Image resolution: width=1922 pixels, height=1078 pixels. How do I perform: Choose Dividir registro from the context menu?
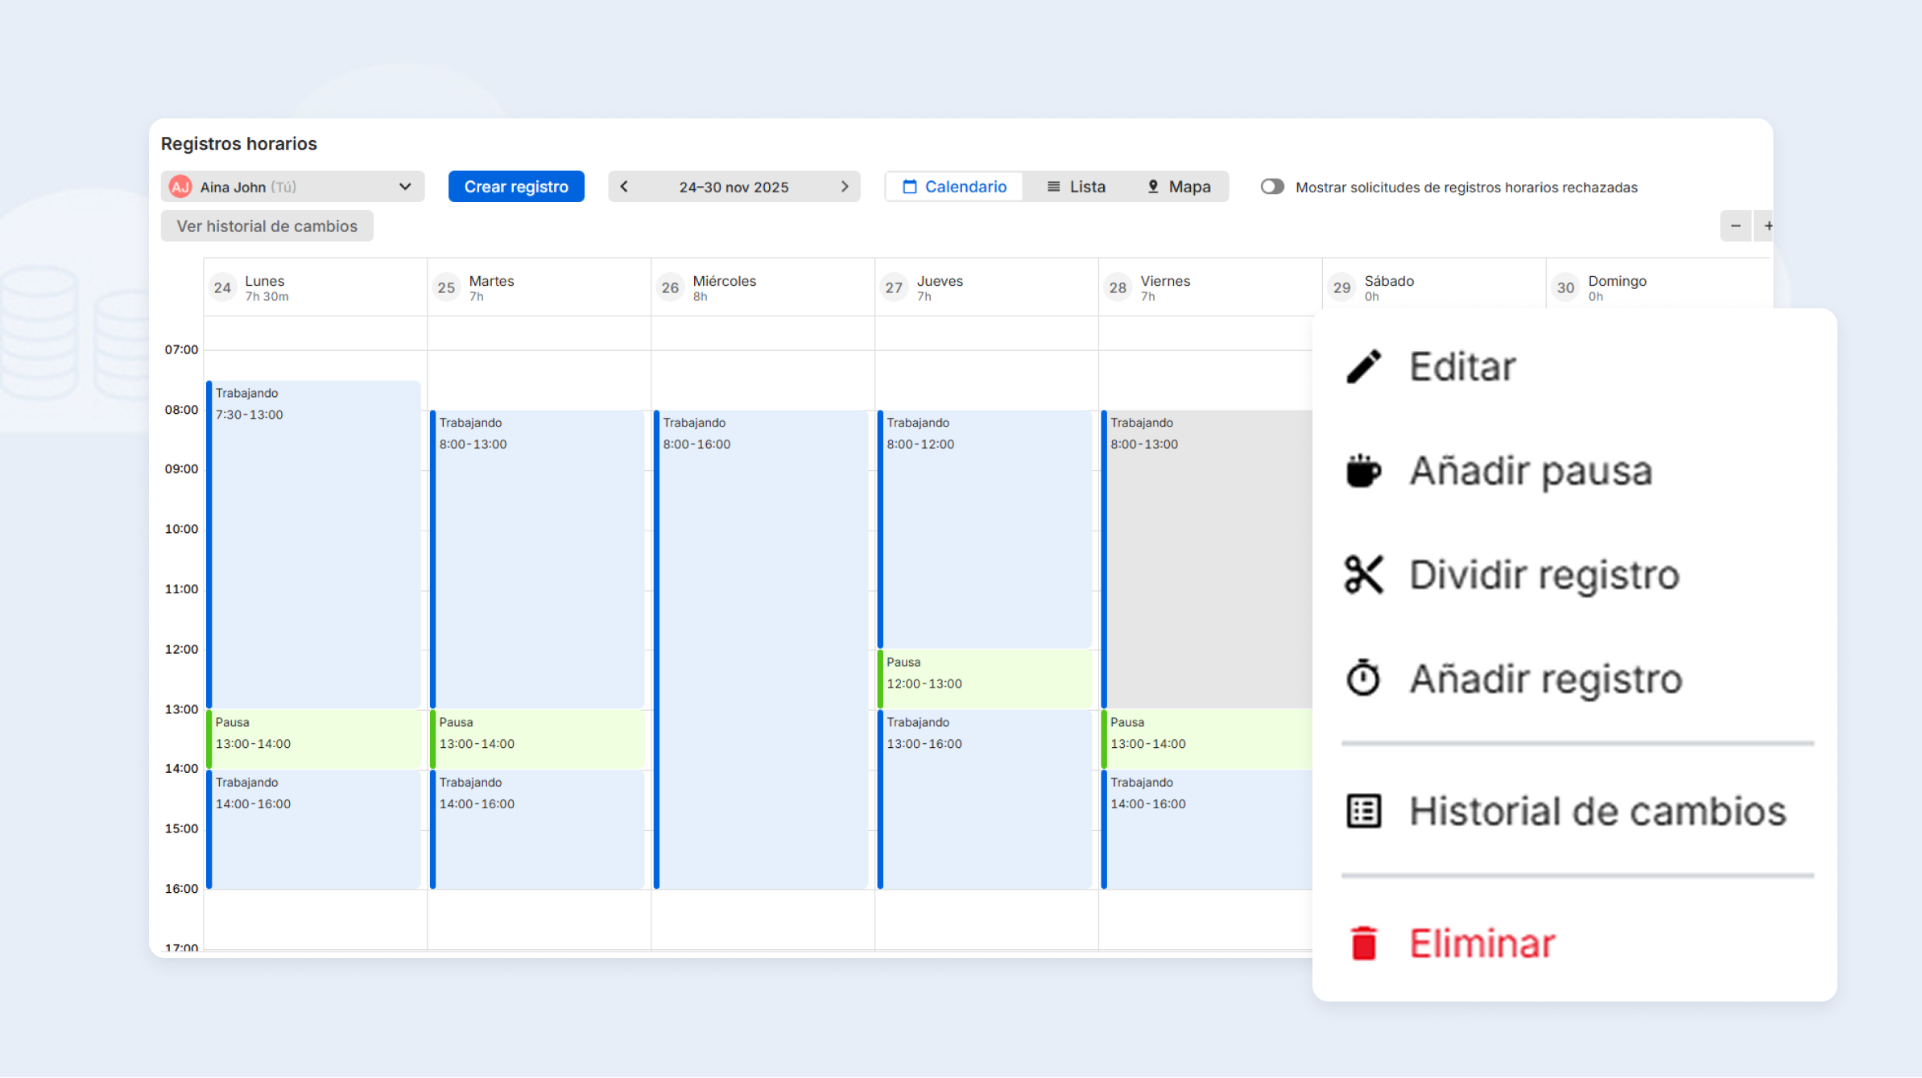[1543, 574]
